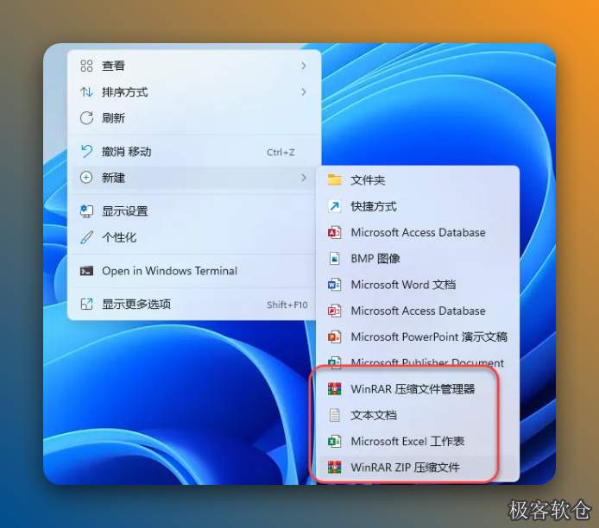Click the PowerPoint icon for 演示文稿
The width and height of the screenshot is (599, 528).
[335, 337]
